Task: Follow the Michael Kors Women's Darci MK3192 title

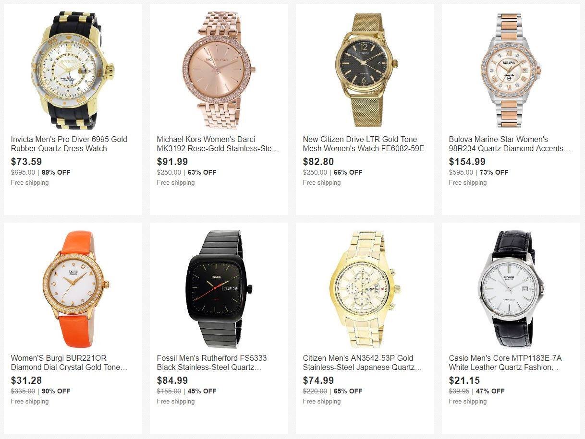Action: (x=218, y=144)
